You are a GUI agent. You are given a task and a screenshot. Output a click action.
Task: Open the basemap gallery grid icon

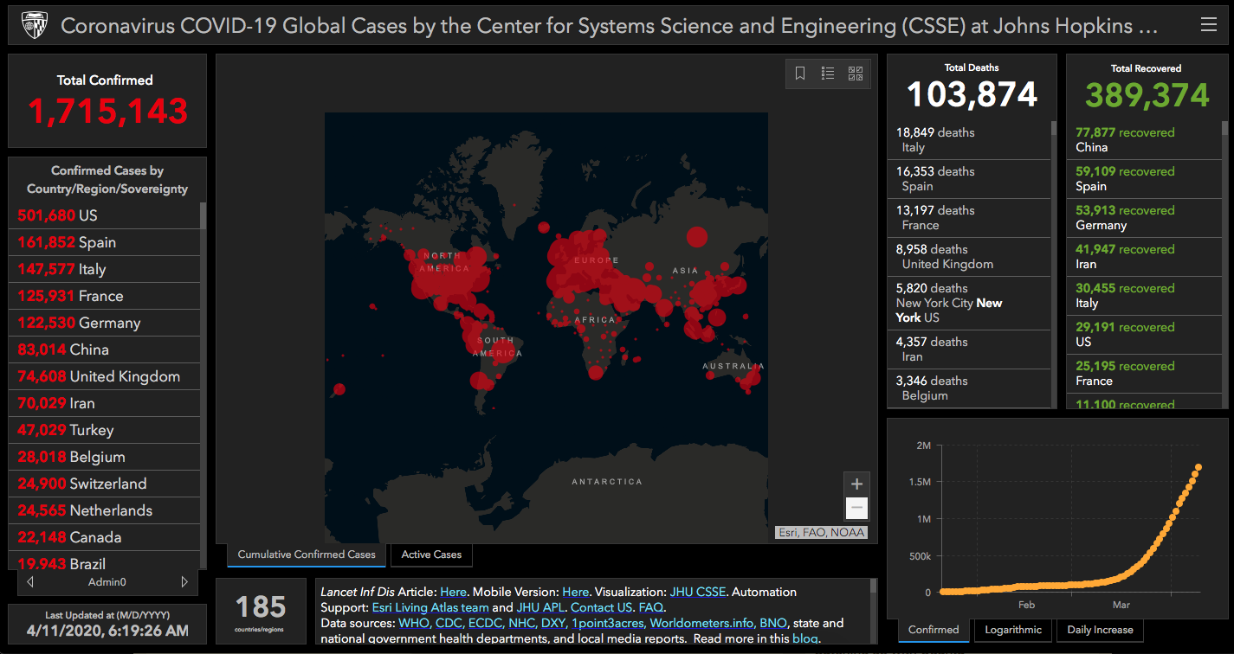pyautogui.click(x=856, y=74)
